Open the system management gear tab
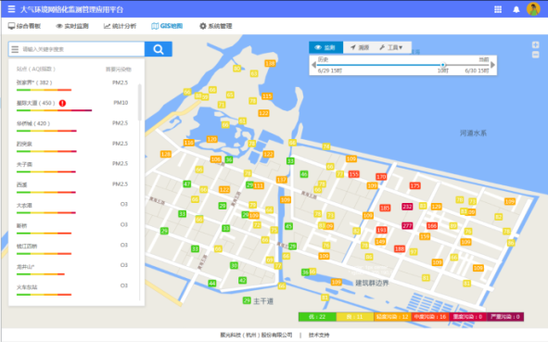 (216, 26)
